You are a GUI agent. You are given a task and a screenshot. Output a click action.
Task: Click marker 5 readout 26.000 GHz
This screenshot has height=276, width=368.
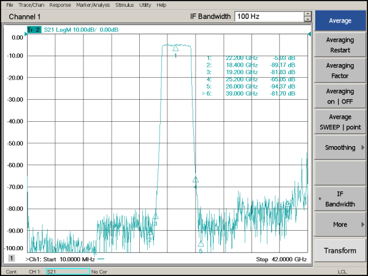[x=242, y=86]
